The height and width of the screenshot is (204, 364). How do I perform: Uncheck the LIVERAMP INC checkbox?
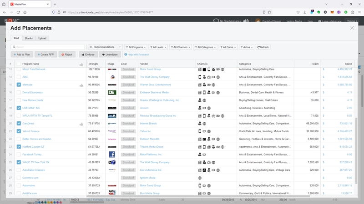click(x=19, y=108)
